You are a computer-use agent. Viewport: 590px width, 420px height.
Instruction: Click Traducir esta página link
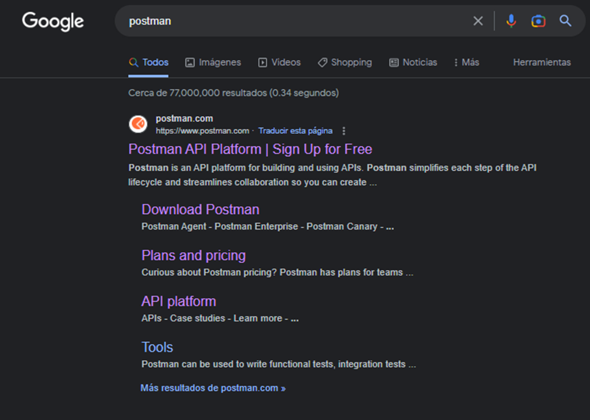295,131
